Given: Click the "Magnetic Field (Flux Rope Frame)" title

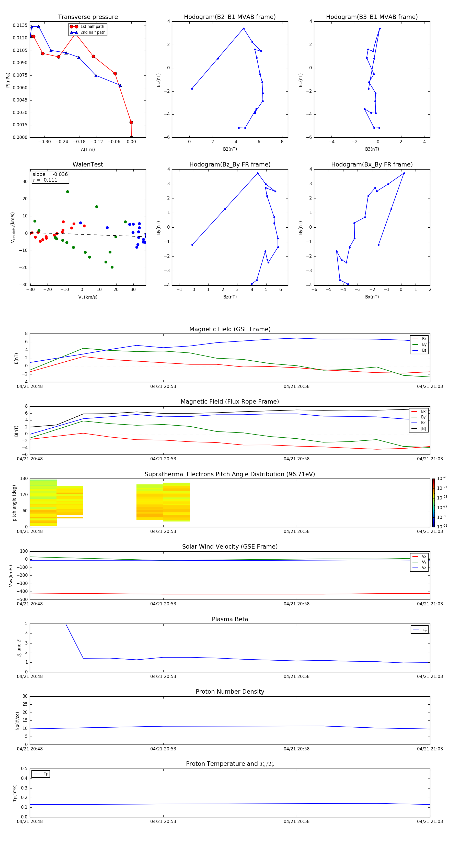Looking at the screenshot, I should (230, 402).
